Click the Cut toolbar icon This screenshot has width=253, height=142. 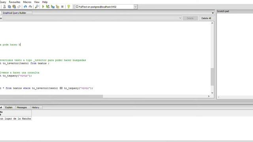(4, 7)
